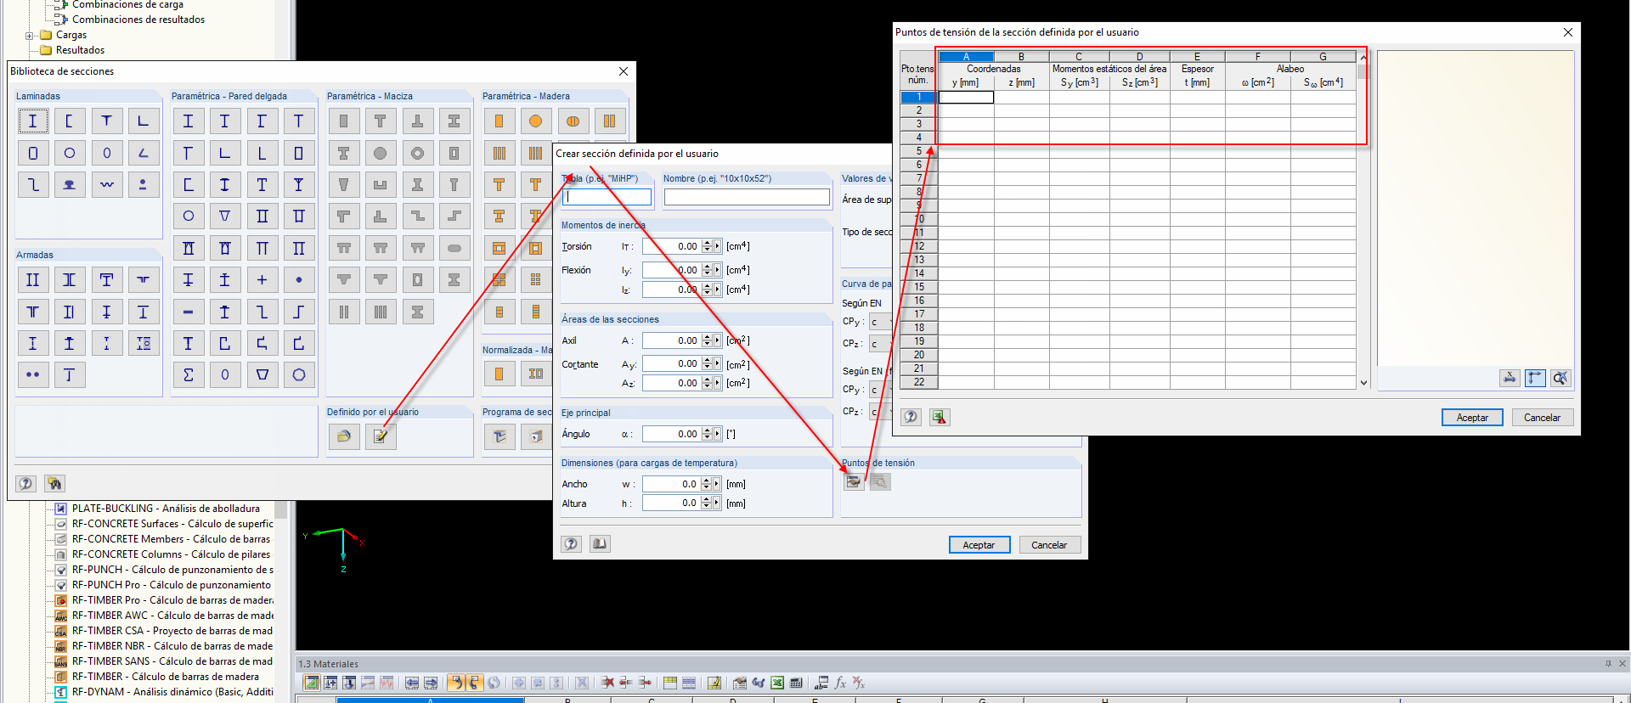Image resolution: width=1631 pixels, height=703 pixels.
Task: Click the edit stress points icon under Puntos de tensión
Action: click(854, 482)
